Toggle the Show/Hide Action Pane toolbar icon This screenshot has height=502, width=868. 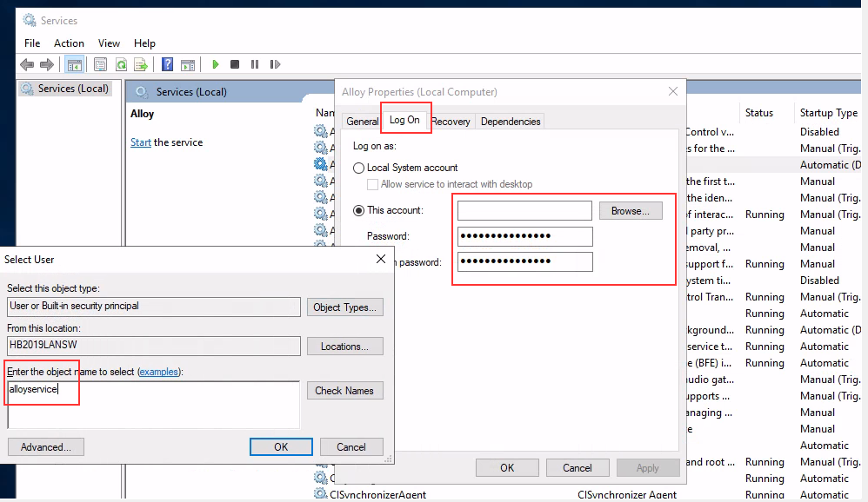(x=188, y=64)
